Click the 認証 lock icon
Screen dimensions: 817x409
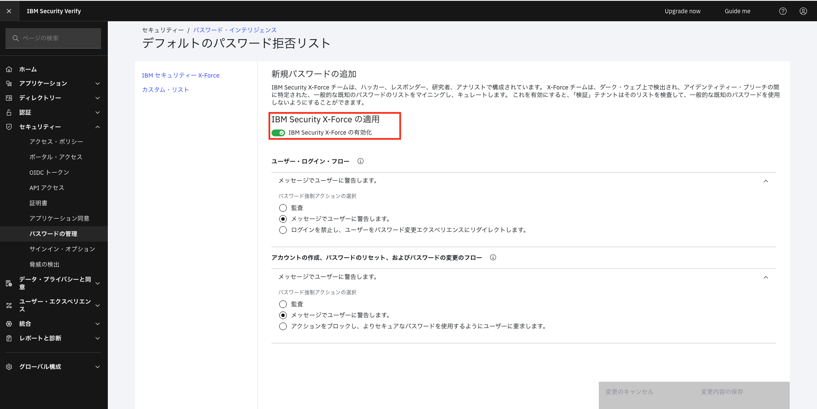(x=9, y=112)
